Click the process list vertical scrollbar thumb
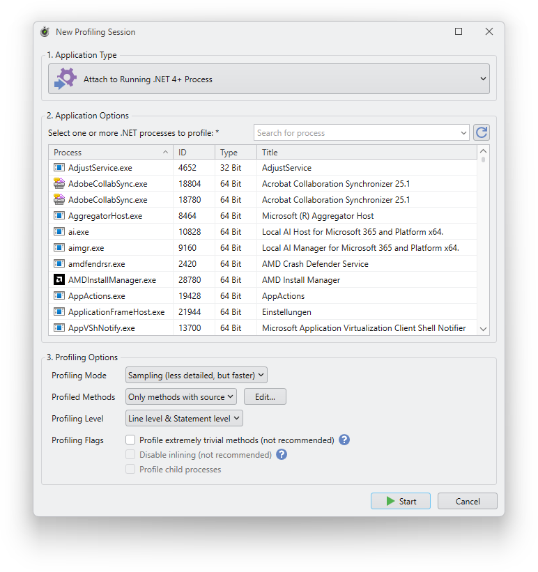This screenshot has height=572, width=538. click(x=484, y=159)
